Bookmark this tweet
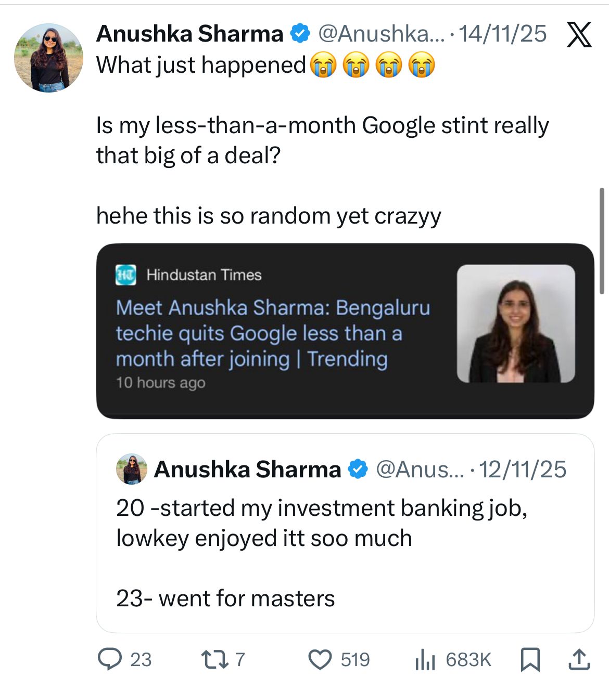This screenshot has height=690, width=609. 530,659
